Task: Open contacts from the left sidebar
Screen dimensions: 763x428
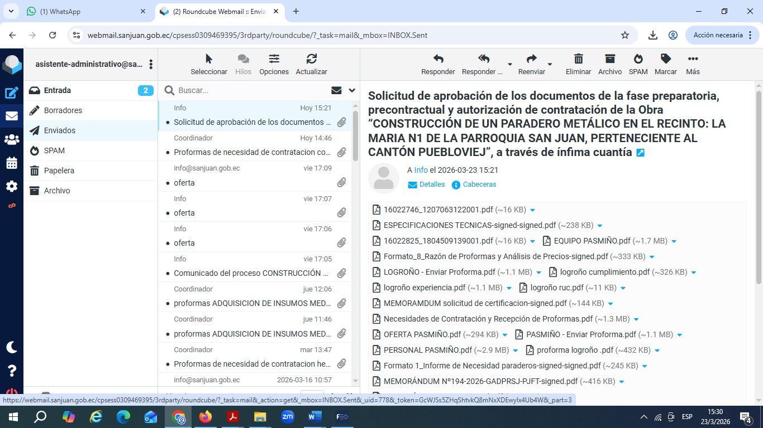Action: [x=12, y=140]
